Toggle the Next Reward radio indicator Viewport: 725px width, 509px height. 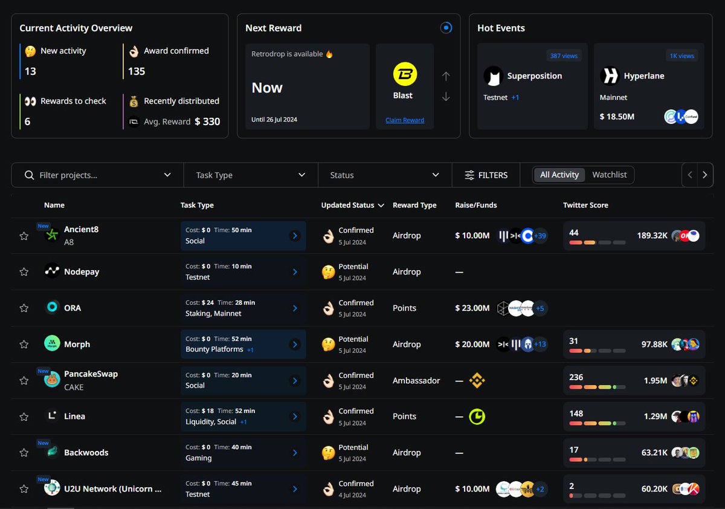click(x=446, y=28)
